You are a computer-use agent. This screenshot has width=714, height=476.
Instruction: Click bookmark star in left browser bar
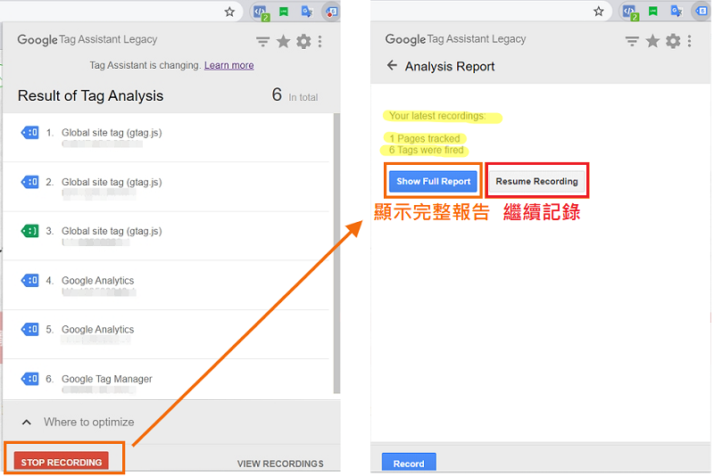(x=229, y=12)
